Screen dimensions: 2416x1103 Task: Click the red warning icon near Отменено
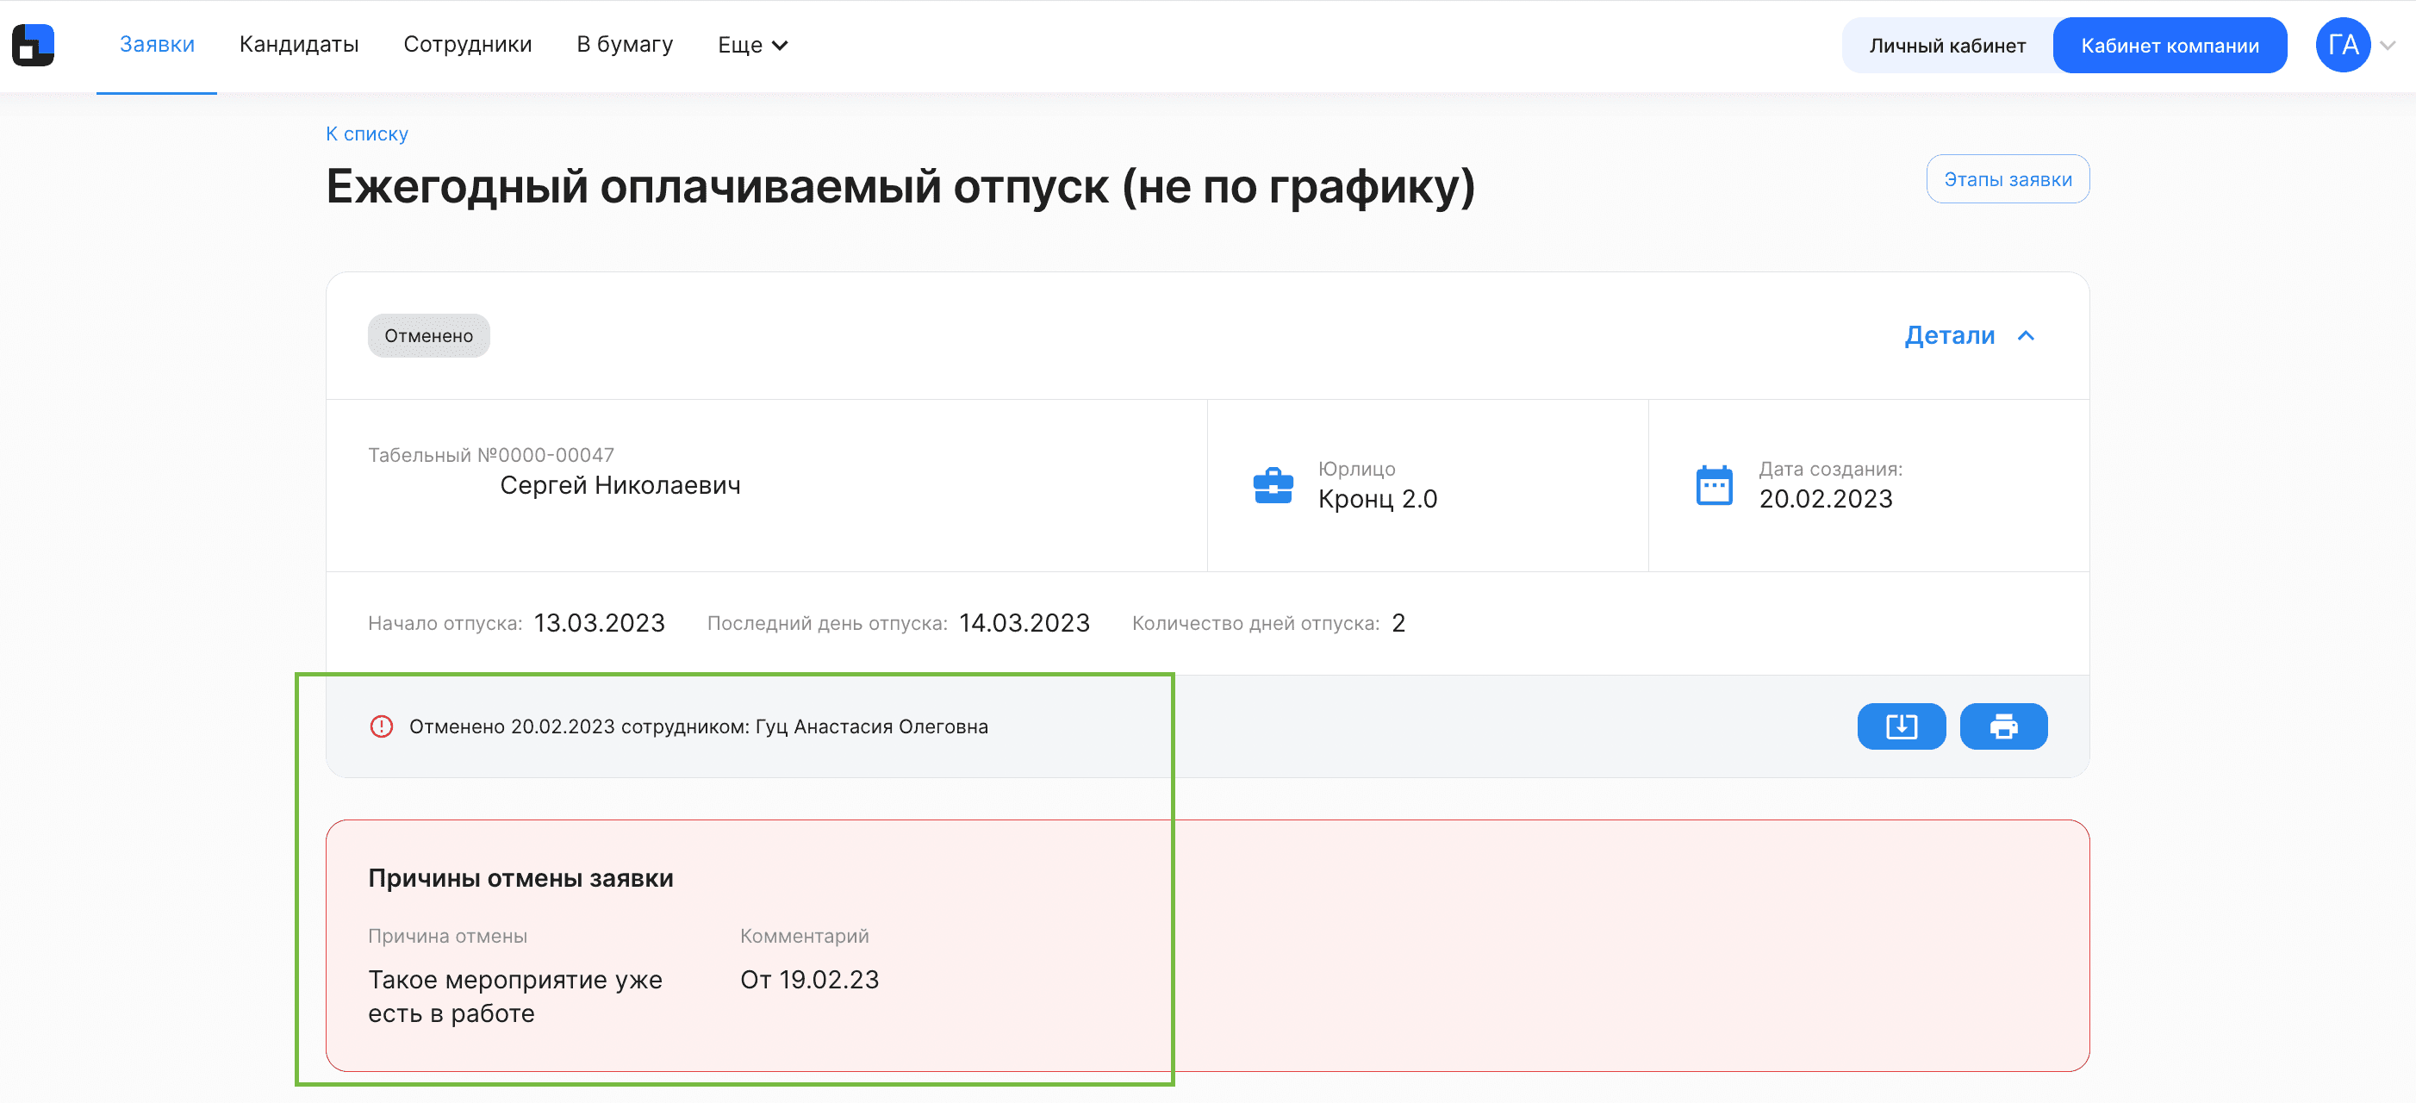pos(382,726)
